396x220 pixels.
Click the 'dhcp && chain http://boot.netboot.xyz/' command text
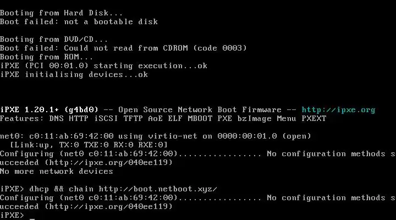pyautogui.click(x=123, y=189)
